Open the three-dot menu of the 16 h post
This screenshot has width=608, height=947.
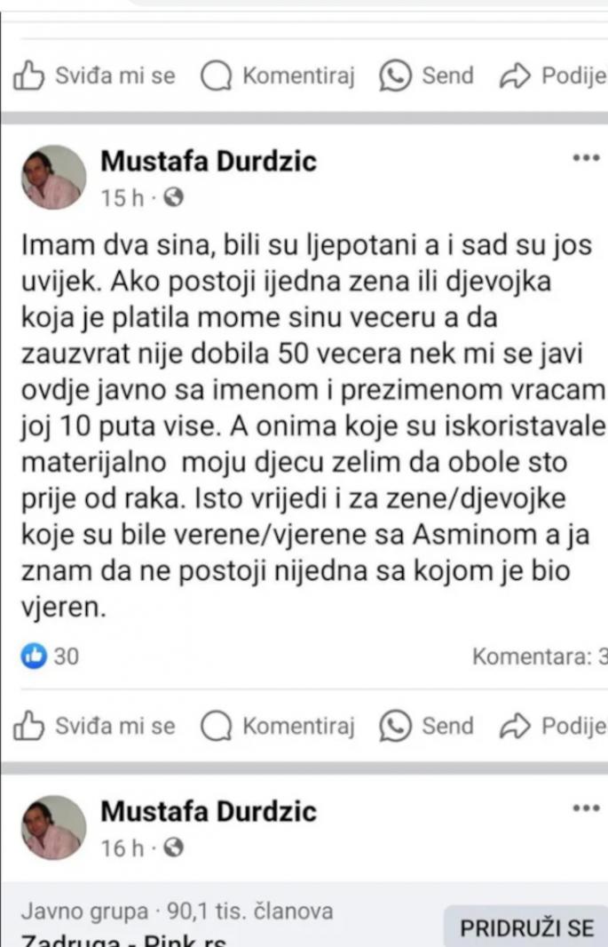click(x=586, y=808)
